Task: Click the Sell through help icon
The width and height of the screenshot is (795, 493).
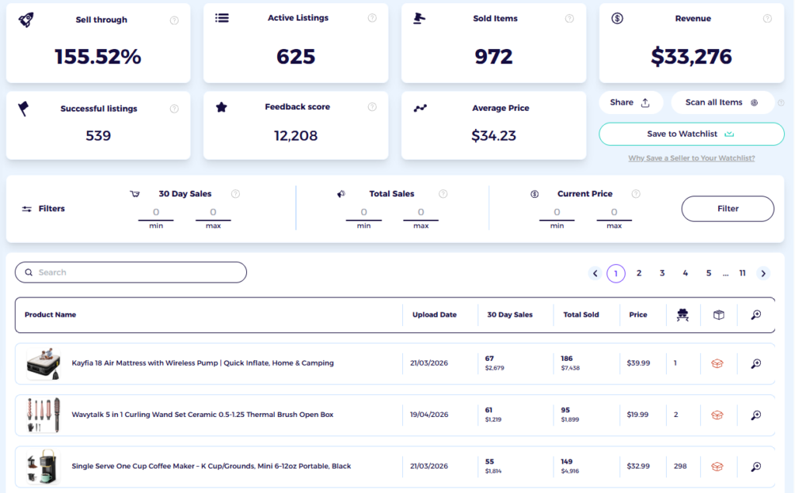Action: pyautogui.click(x=174, y=20)
